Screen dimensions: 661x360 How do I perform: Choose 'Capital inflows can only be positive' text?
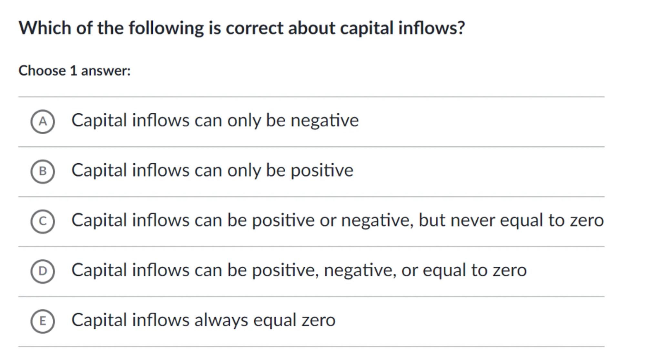coord(212,170)
